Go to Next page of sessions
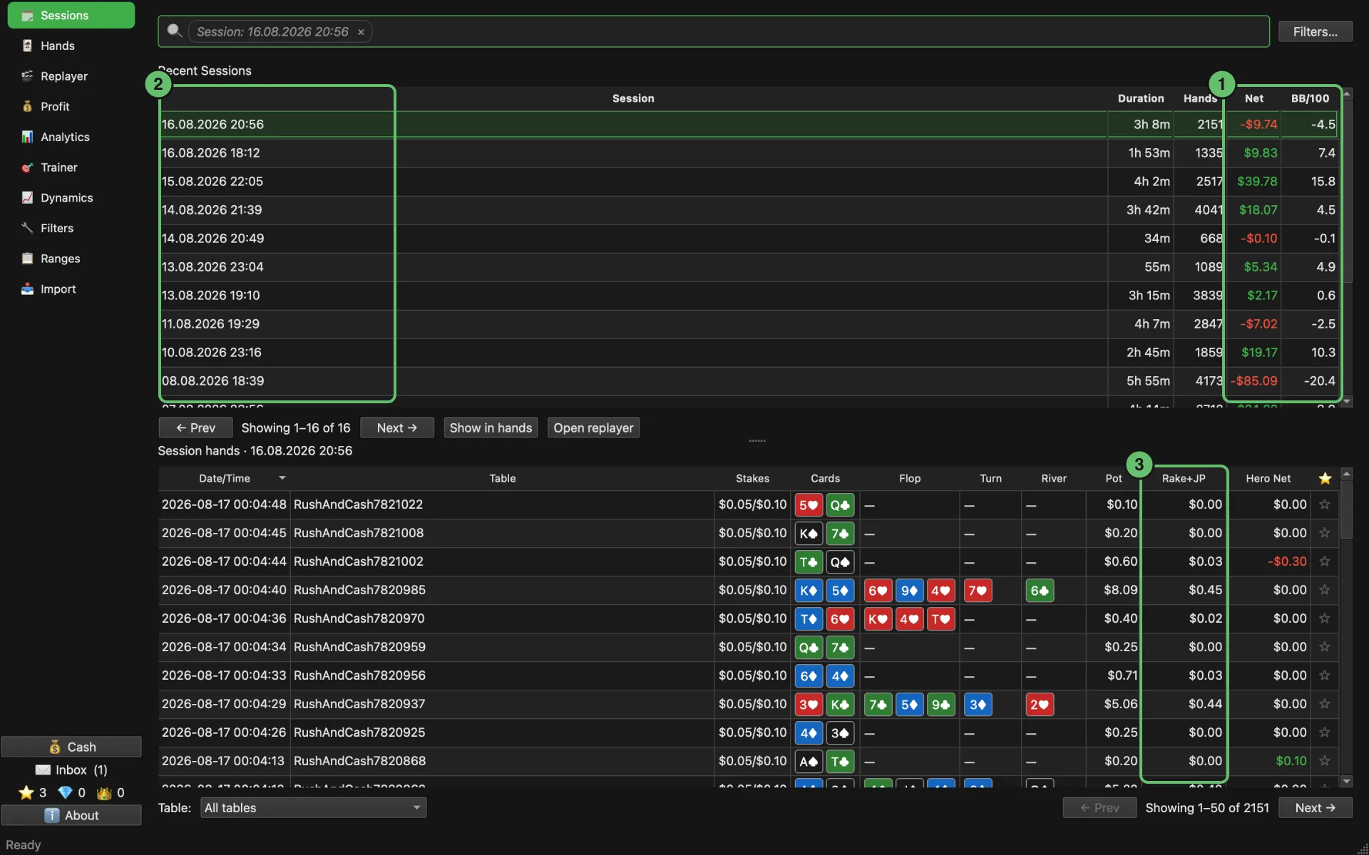This screenshot has width=1369, height=855. coord(396,427)
